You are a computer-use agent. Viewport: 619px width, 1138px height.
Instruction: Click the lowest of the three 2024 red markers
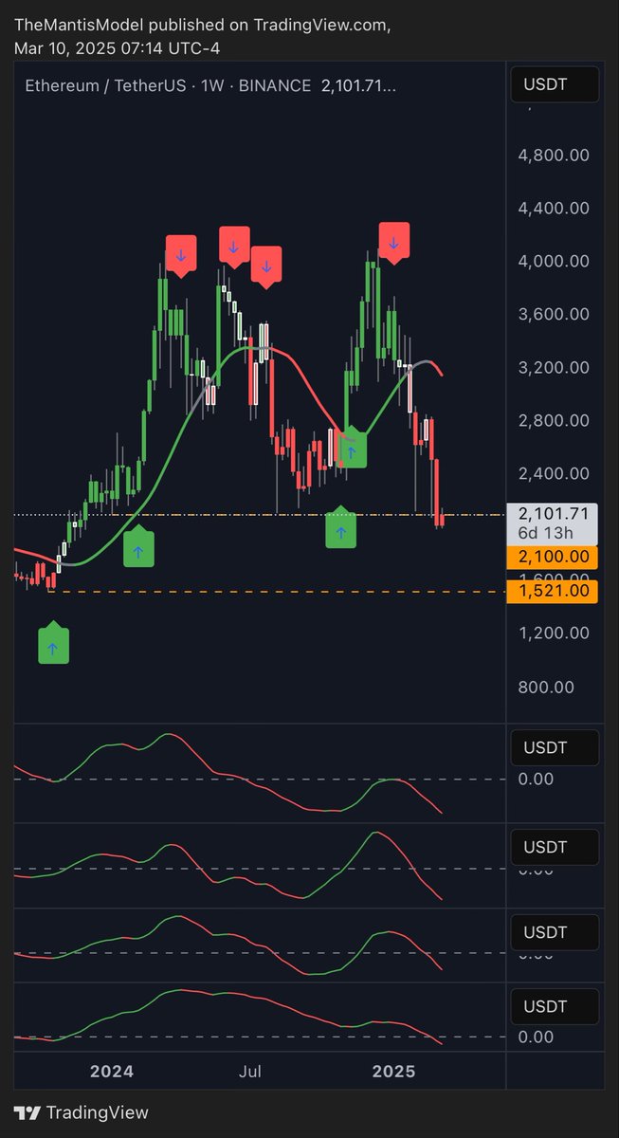point(266,266)
